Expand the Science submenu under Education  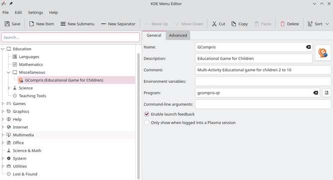tap(8, 88)
